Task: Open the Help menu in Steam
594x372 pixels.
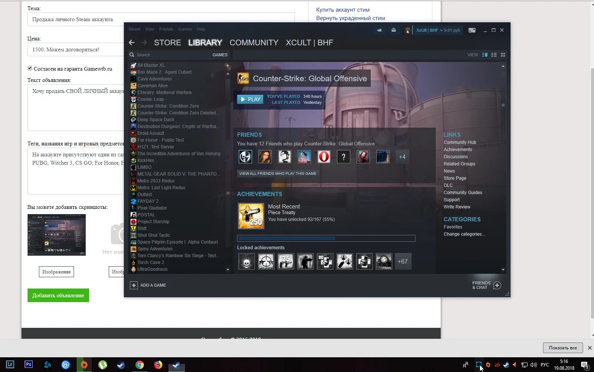Action: (201, 29)
